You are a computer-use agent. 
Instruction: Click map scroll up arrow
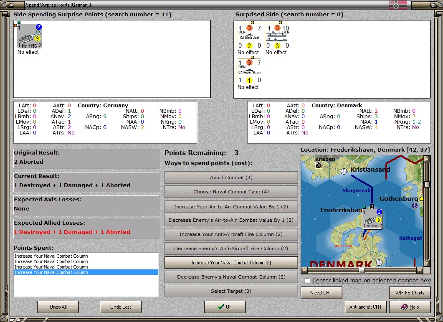[427, 158]
